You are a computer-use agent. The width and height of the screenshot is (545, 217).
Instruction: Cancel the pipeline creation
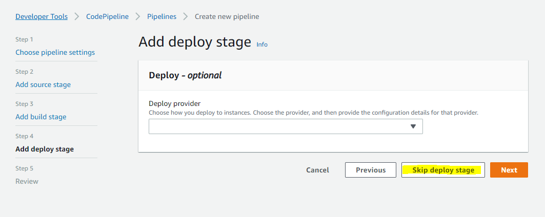tap(318, 170)
